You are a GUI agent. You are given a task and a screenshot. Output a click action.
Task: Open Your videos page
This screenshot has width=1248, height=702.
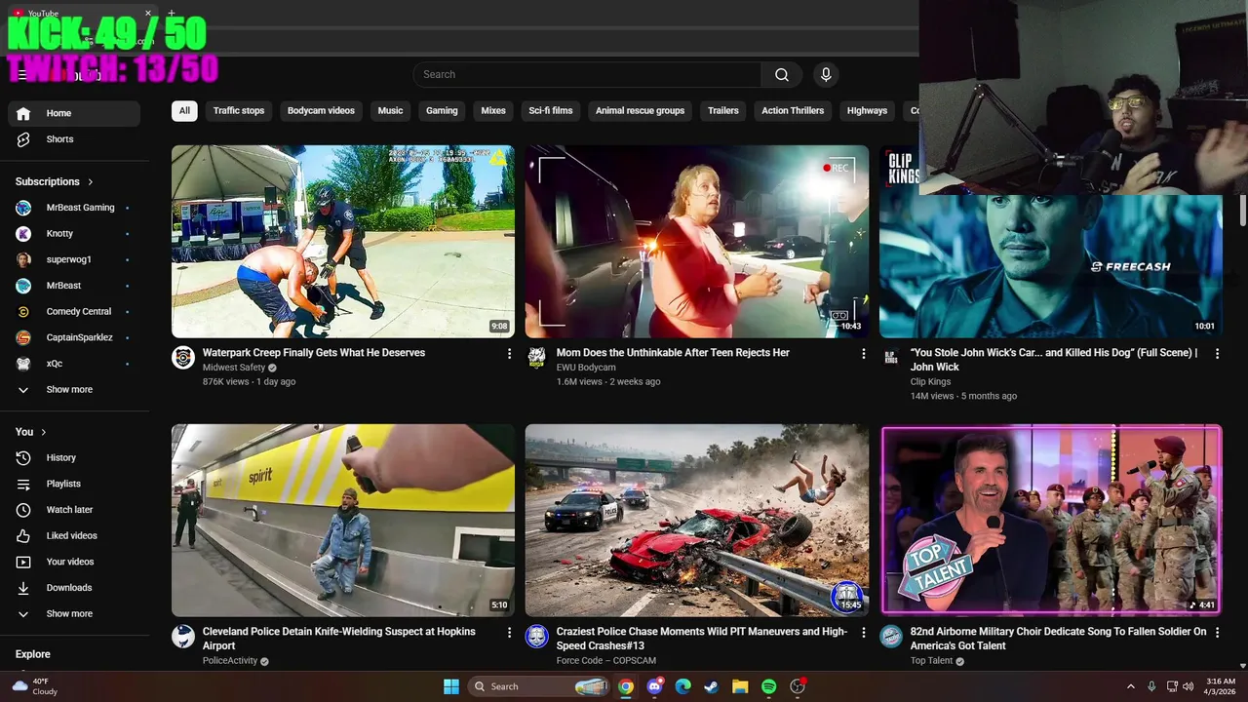[74, 562]
